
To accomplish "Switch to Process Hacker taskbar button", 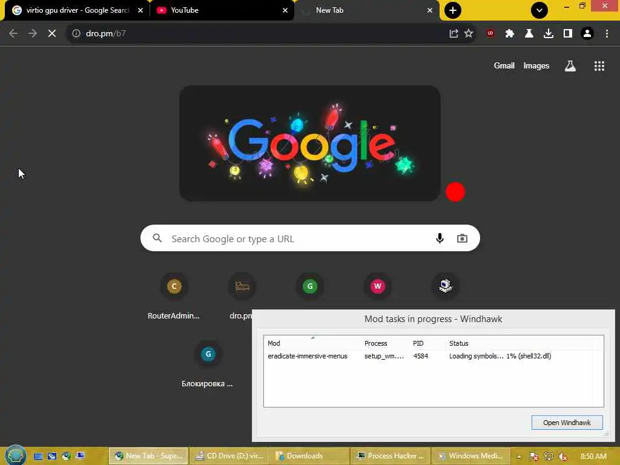I will point(390,456).
